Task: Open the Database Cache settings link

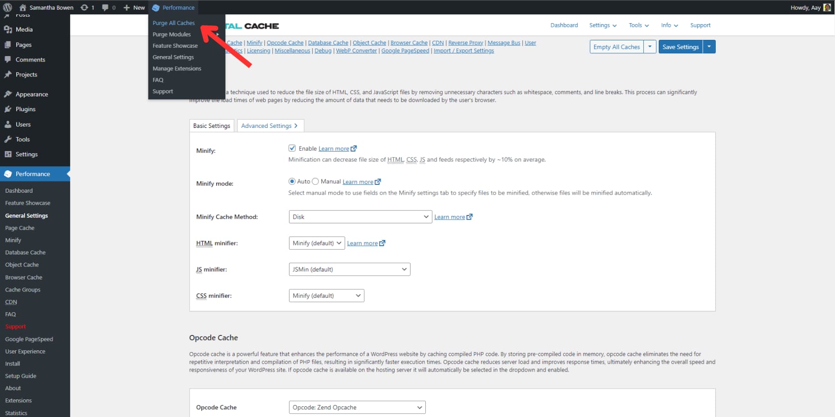Action: coord(328,42)
